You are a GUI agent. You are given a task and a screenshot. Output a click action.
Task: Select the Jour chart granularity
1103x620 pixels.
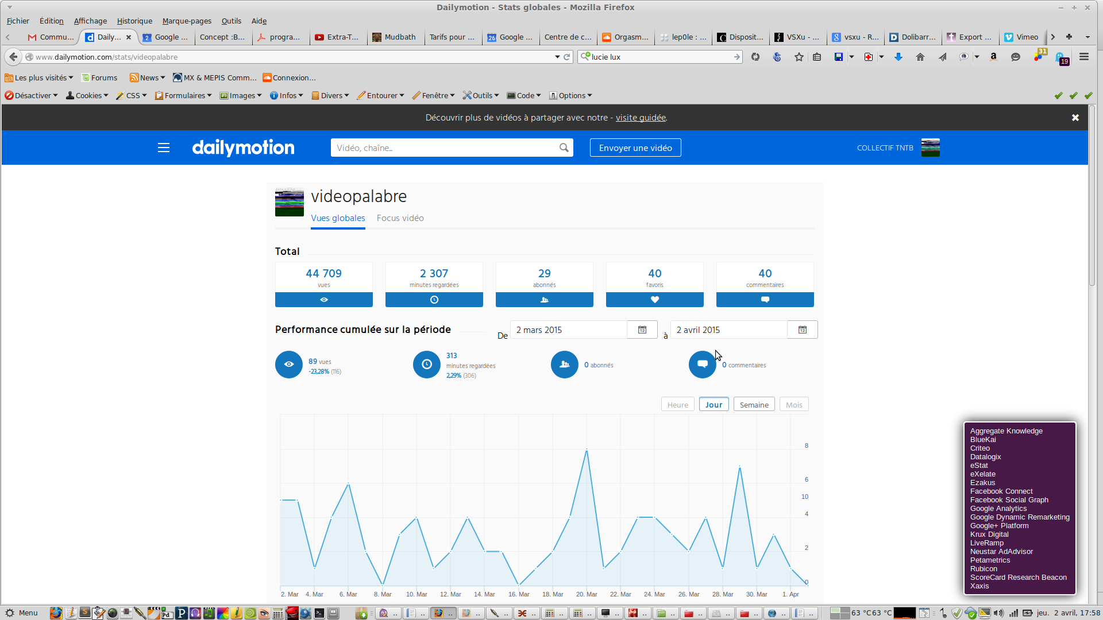point(714,405)
